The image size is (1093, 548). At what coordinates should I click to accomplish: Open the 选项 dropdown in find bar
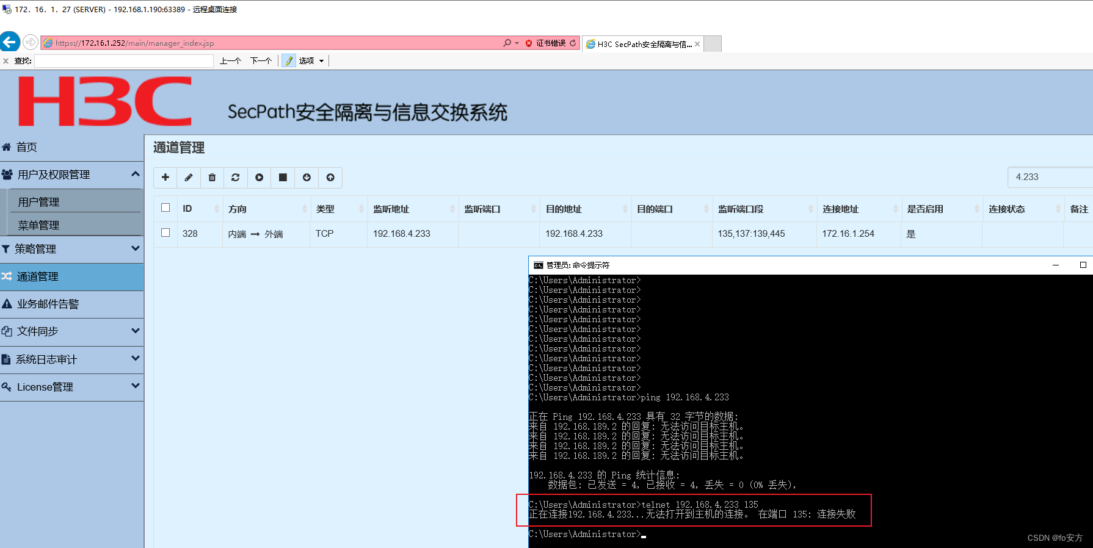[x=311, y=61]
